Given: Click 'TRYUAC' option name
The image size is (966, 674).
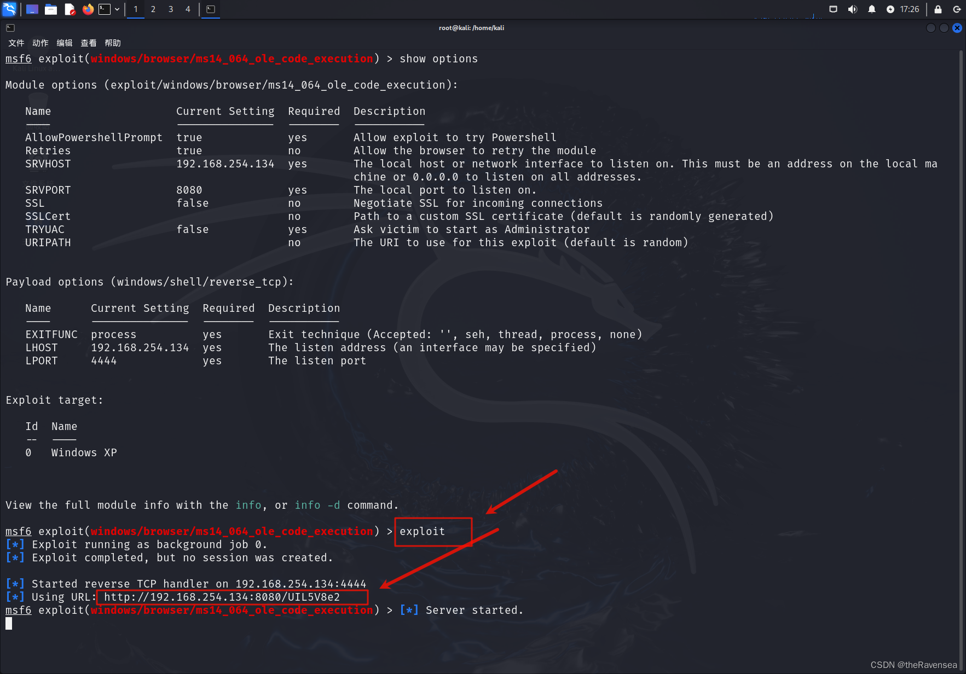Looking at the screenshot, I should (x=45, y=230).
